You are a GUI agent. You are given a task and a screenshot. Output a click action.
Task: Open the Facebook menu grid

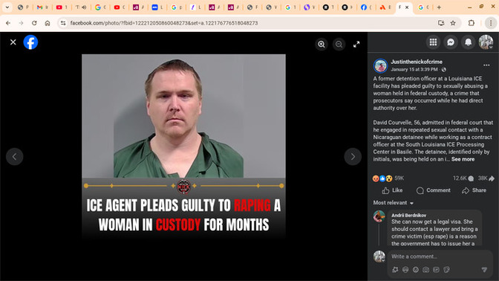click(x=433, y=42)
